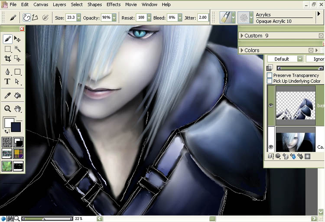Viewport: 325px width, 222px height.
Task: Create a new watercolor layer
Action: tap(293, 156)
